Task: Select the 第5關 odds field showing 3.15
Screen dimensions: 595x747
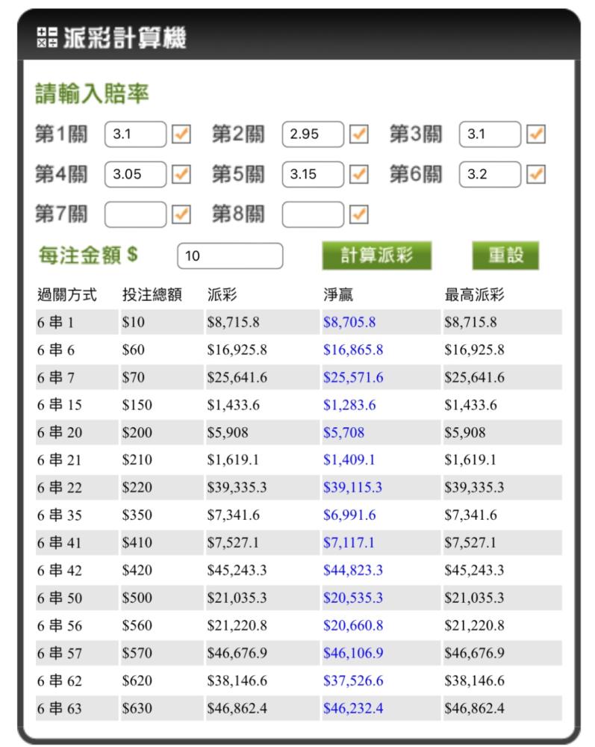Action: click(x=313, y=174)
